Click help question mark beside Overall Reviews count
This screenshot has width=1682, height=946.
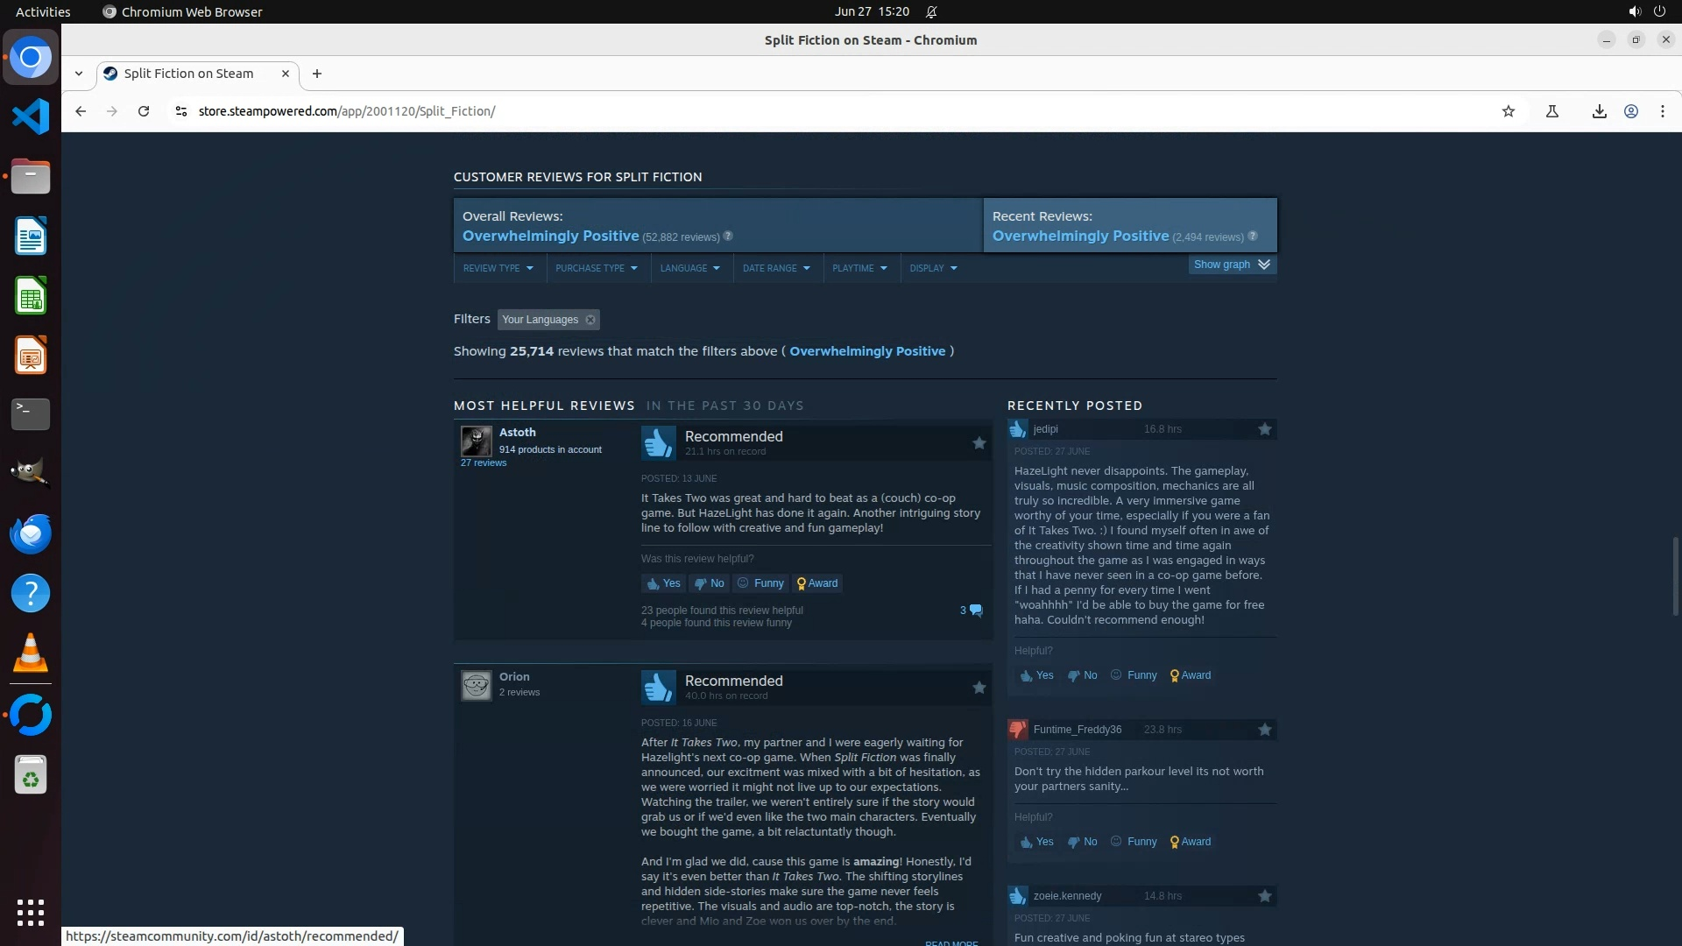(728, 236)
